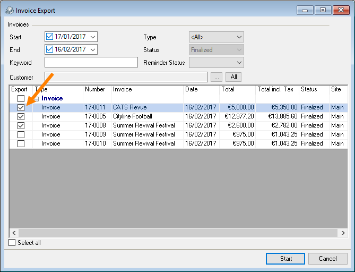
Task: Open customer browse ellipsis button
Action: [216, 78]
